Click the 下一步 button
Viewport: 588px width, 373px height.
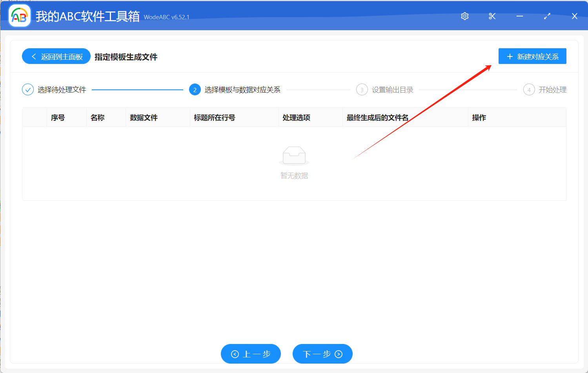322,354
